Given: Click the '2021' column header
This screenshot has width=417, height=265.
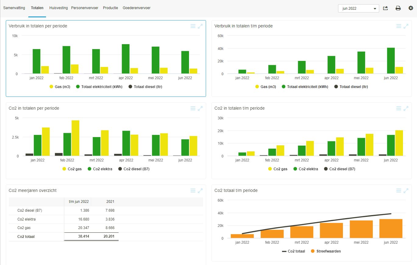Looking at the screenshot, I should (110, 202).
